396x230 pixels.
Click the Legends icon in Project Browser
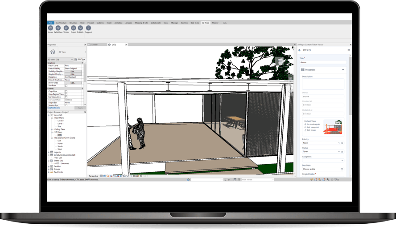pyautogui.click(x=52, y=152)
